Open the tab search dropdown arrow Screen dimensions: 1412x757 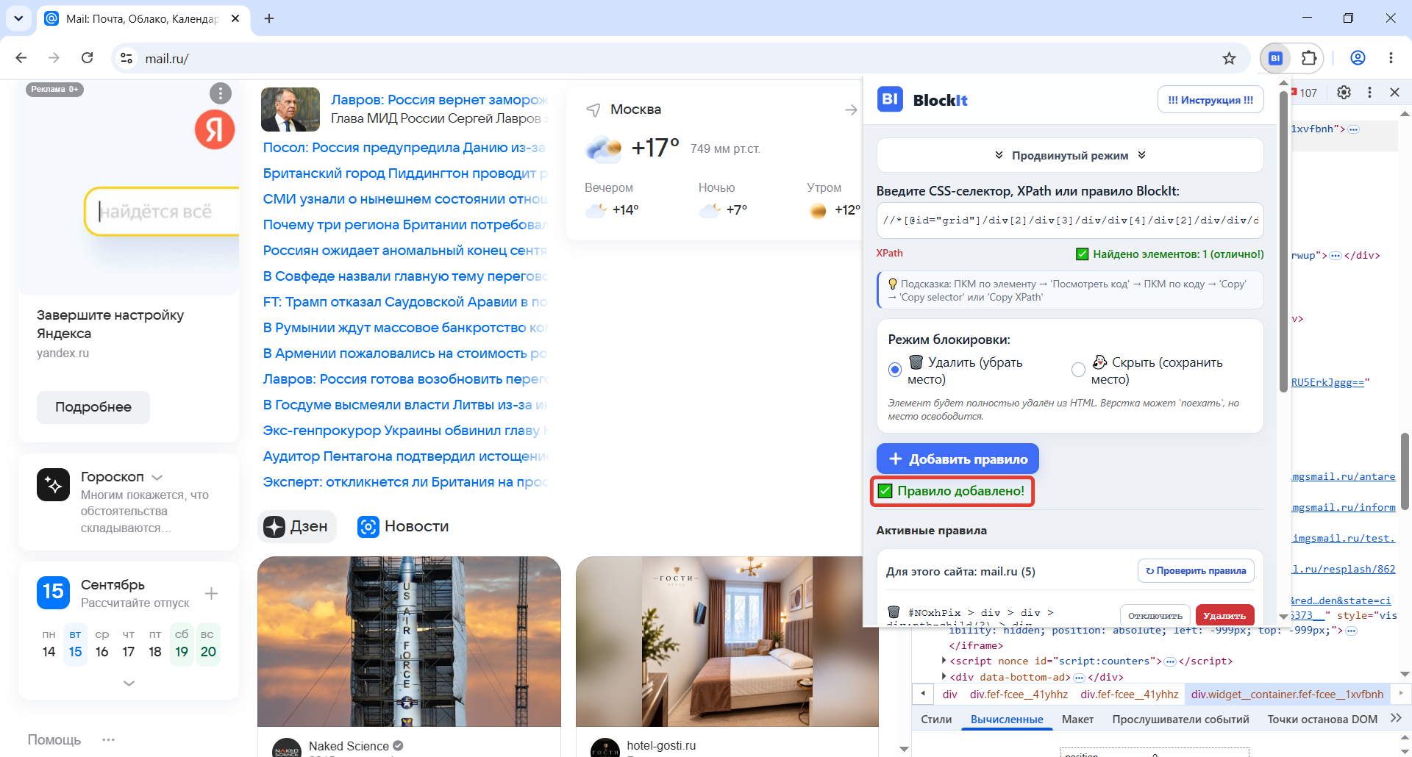(x=18, y=18)
